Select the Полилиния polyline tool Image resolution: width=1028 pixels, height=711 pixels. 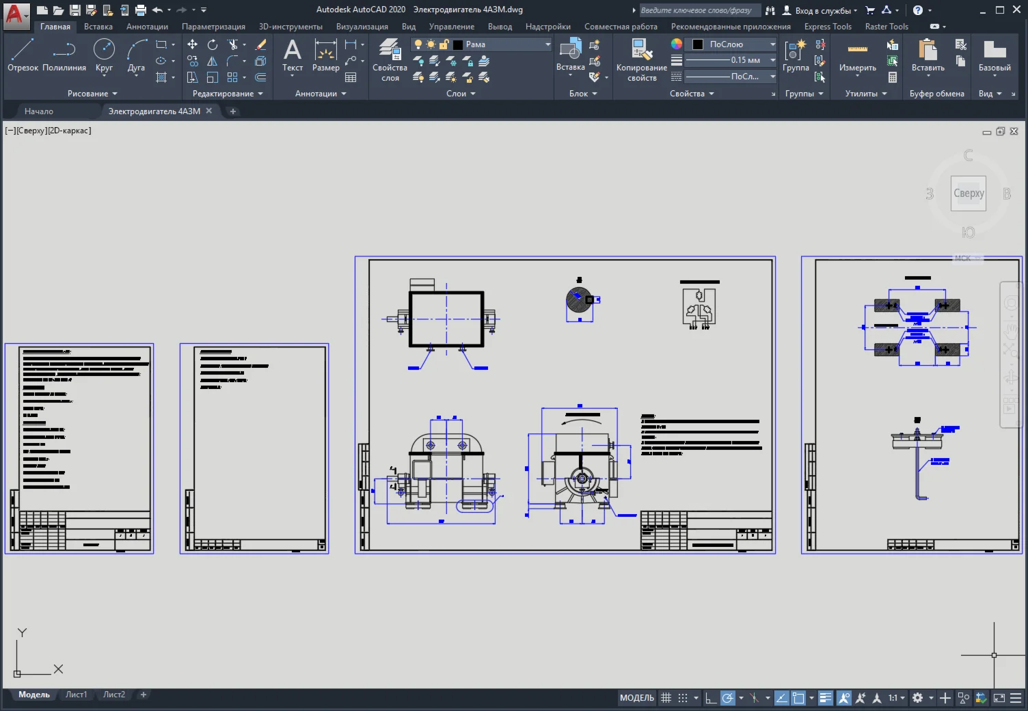(x=64, y=55)
